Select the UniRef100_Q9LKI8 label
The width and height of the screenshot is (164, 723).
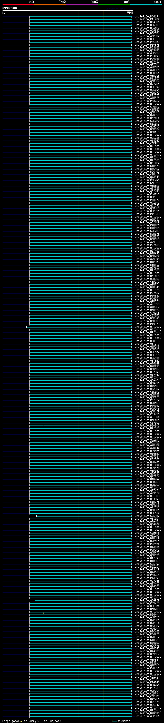147,39
